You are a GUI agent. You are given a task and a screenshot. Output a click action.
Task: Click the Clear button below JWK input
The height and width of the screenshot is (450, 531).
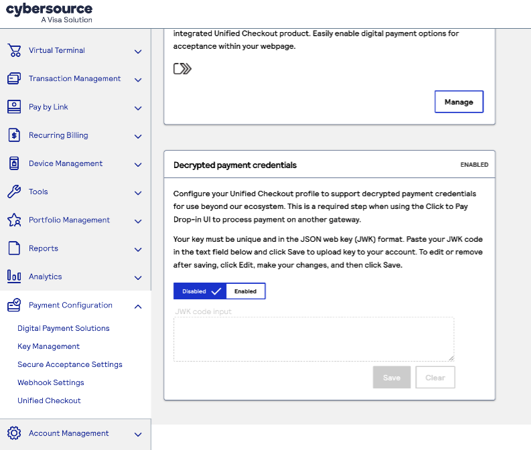[x=435, y=378]
